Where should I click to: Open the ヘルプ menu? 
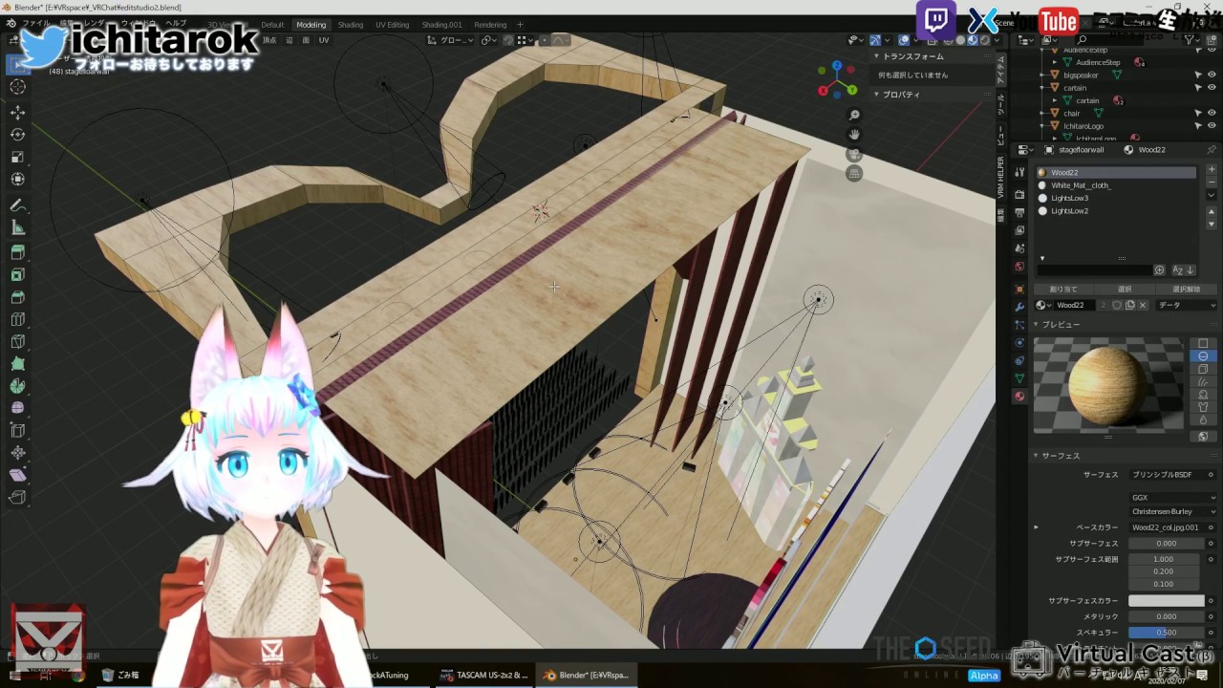click(x=176, y=22)
